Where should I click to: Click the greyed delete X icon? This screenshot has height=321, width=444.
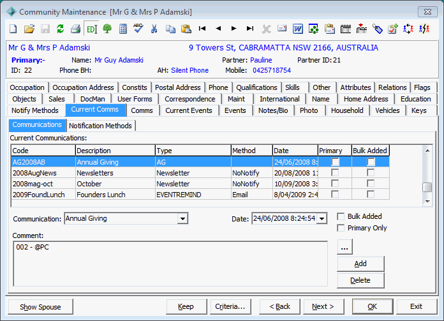266,29
